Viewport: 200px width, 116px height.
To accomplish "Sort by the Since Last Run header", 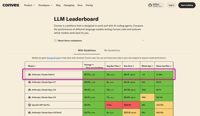I will [x=164, y=66].
